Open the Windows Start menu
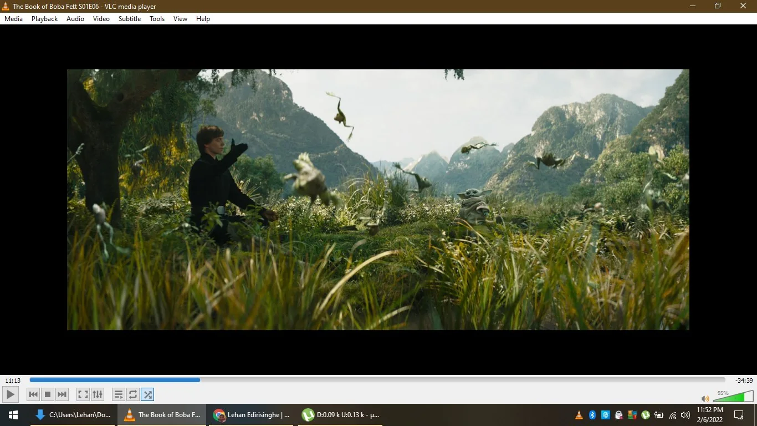This screenshot has width=757, height=426. coord(13,415)
